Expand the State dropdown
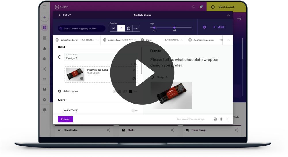This screenshot has width=288, height=157. tap(182, 40)
